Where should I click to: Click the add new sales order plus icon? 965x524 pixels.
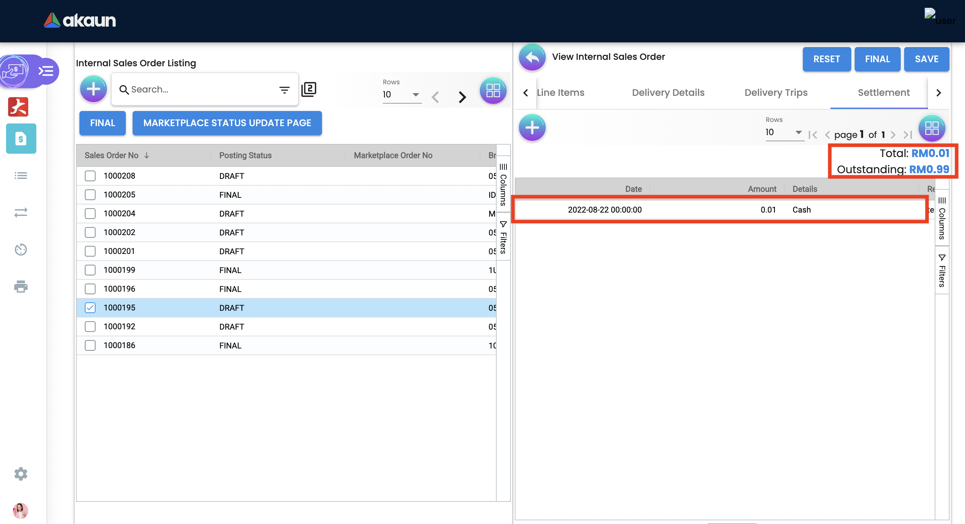93,89
